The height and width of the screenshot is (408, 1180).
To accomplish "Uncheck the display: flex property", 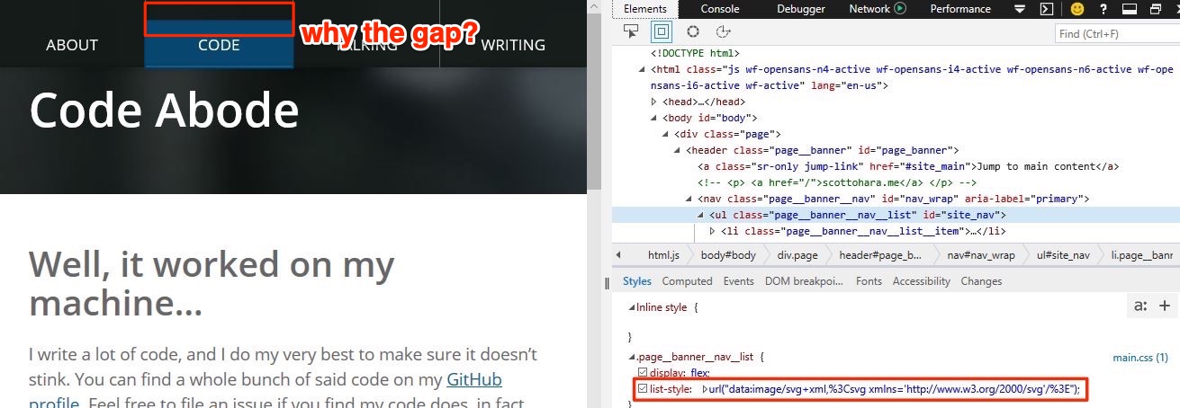I will point(642,372).
